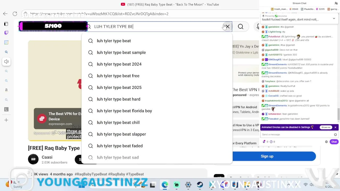Click trash_man gift leaderboard entry

coord(284,9)
